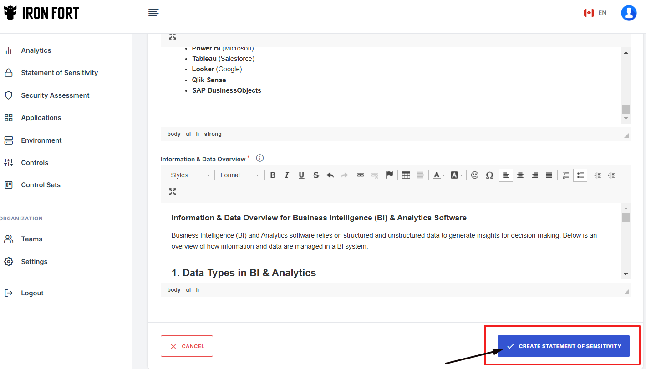Open the smiley emoji picker
The image size is (646, 369).
coord(475,175)
